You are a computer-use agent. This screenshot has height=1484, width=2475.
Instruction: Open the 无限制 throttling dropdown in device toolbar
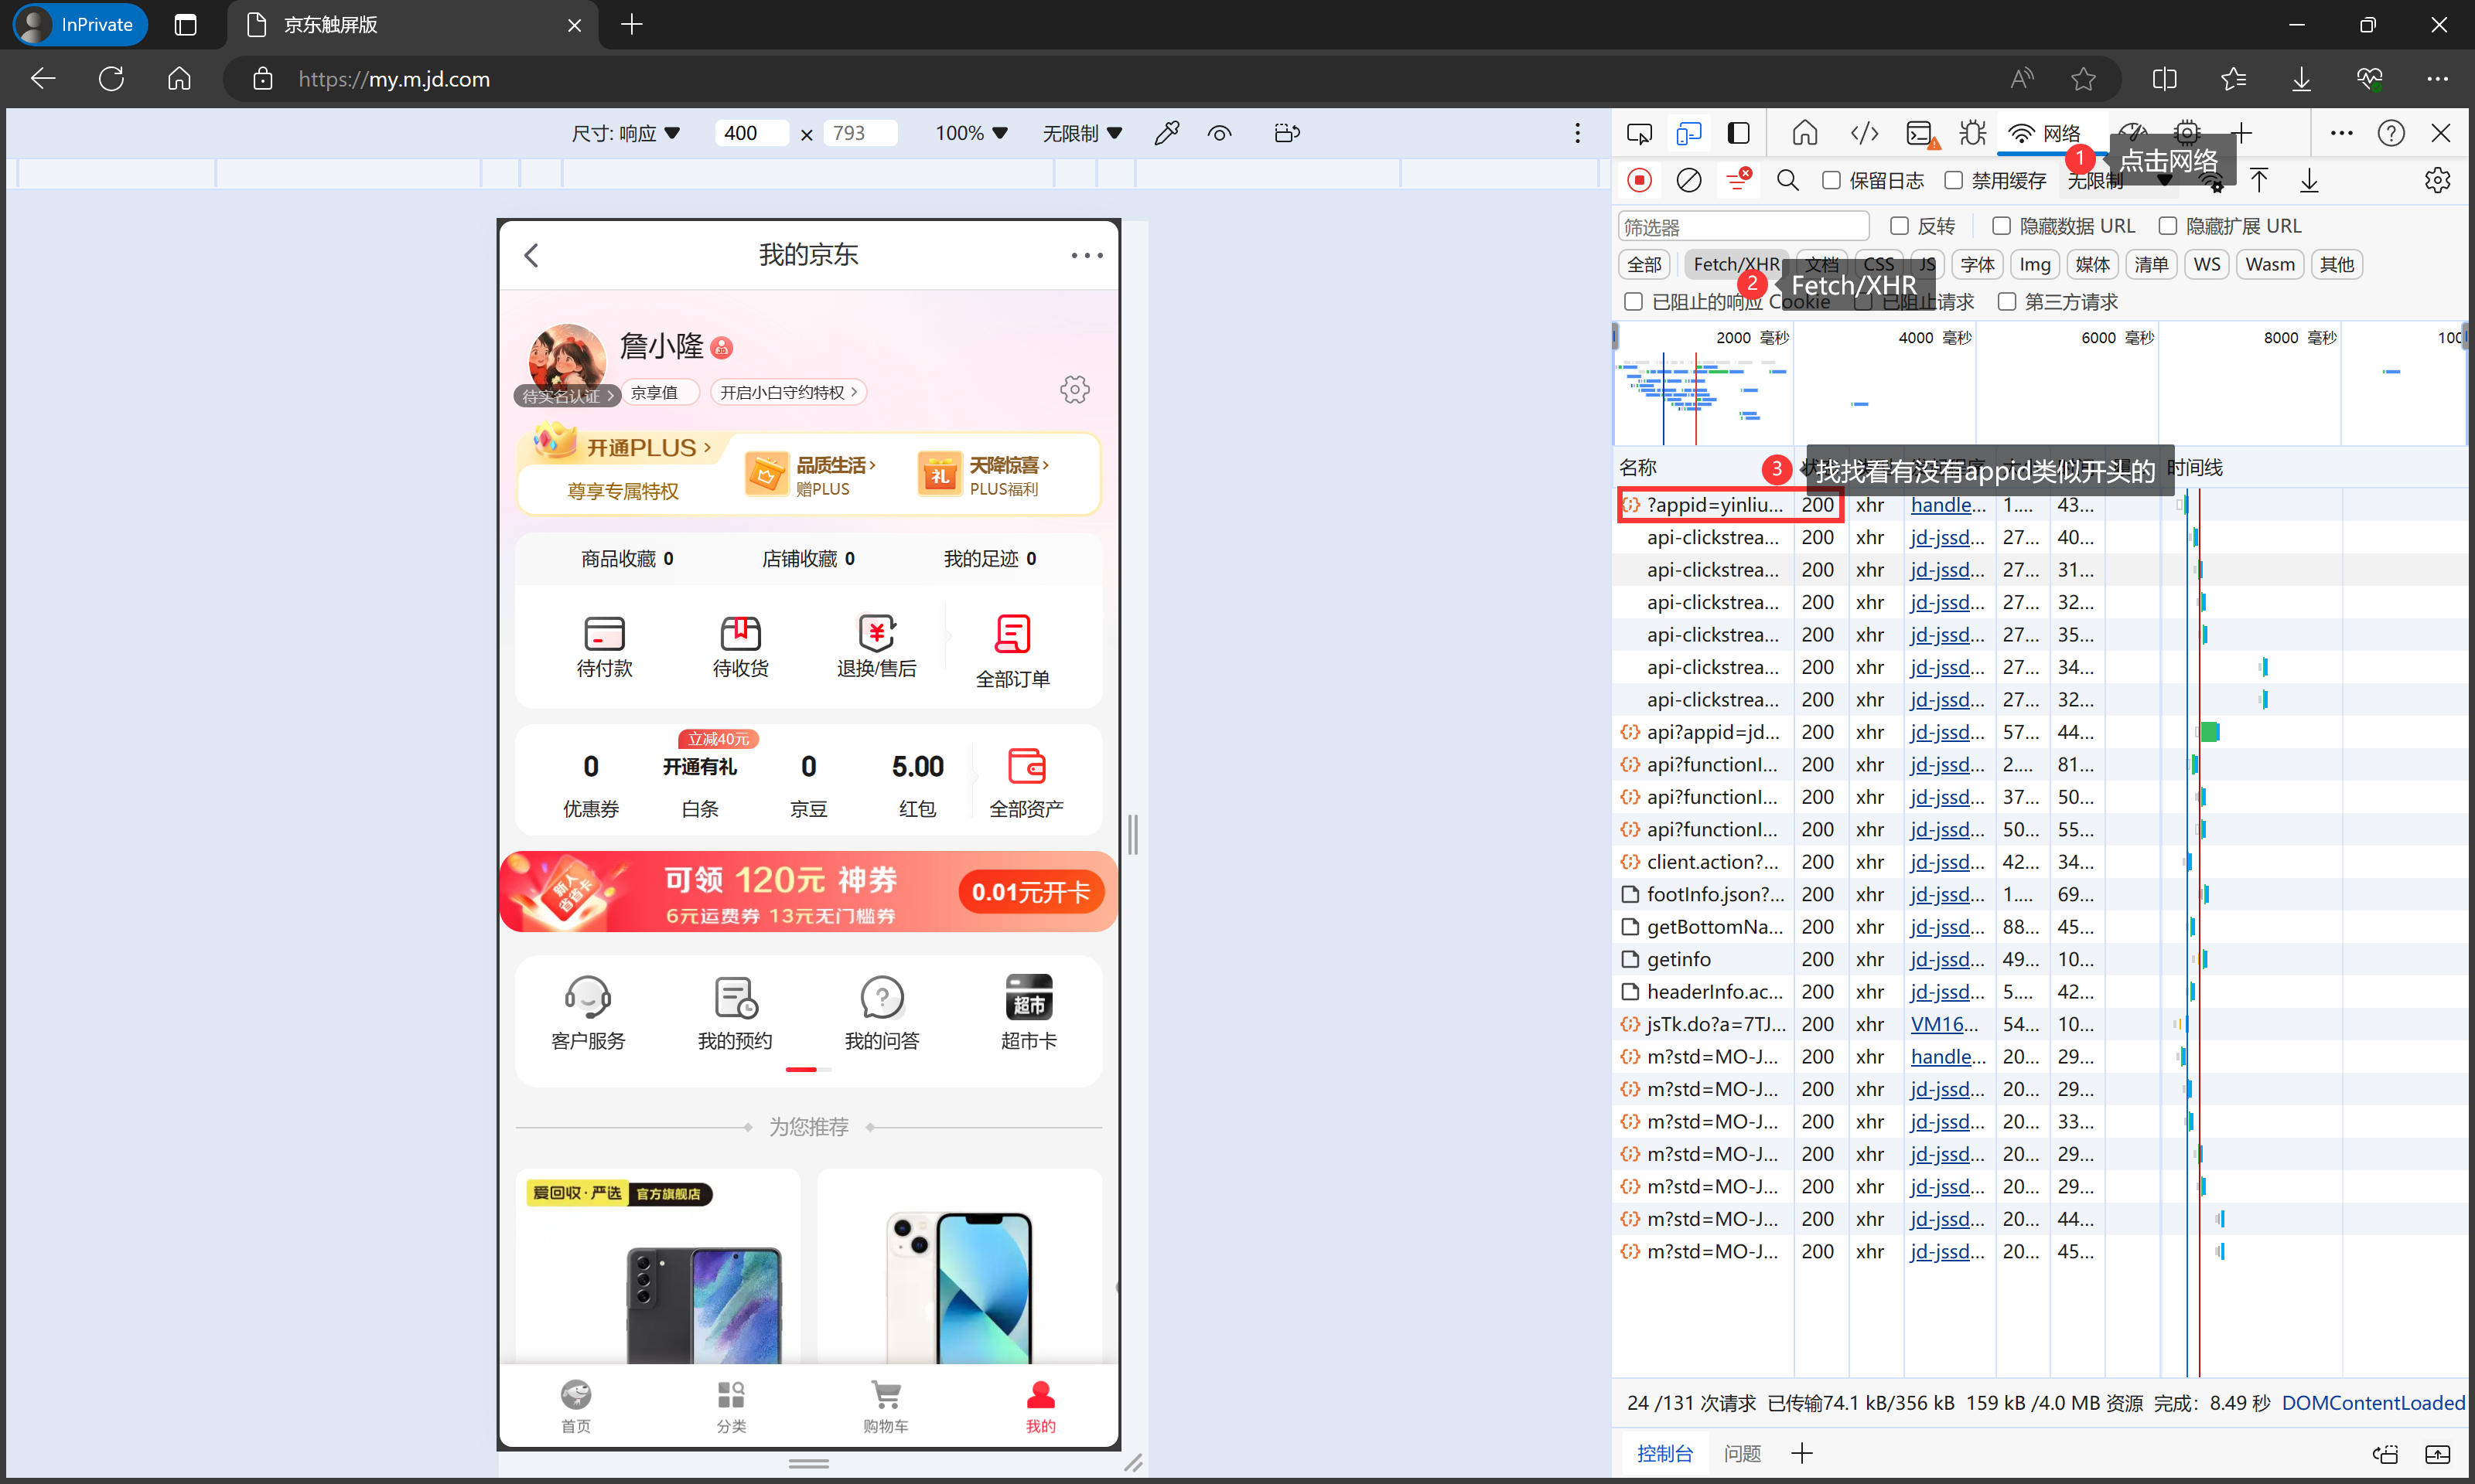(x=1081, y=133)
